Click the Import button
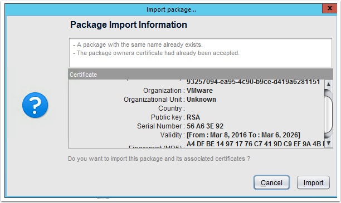This screenshot has width=341, height=203. click(313, 182)
